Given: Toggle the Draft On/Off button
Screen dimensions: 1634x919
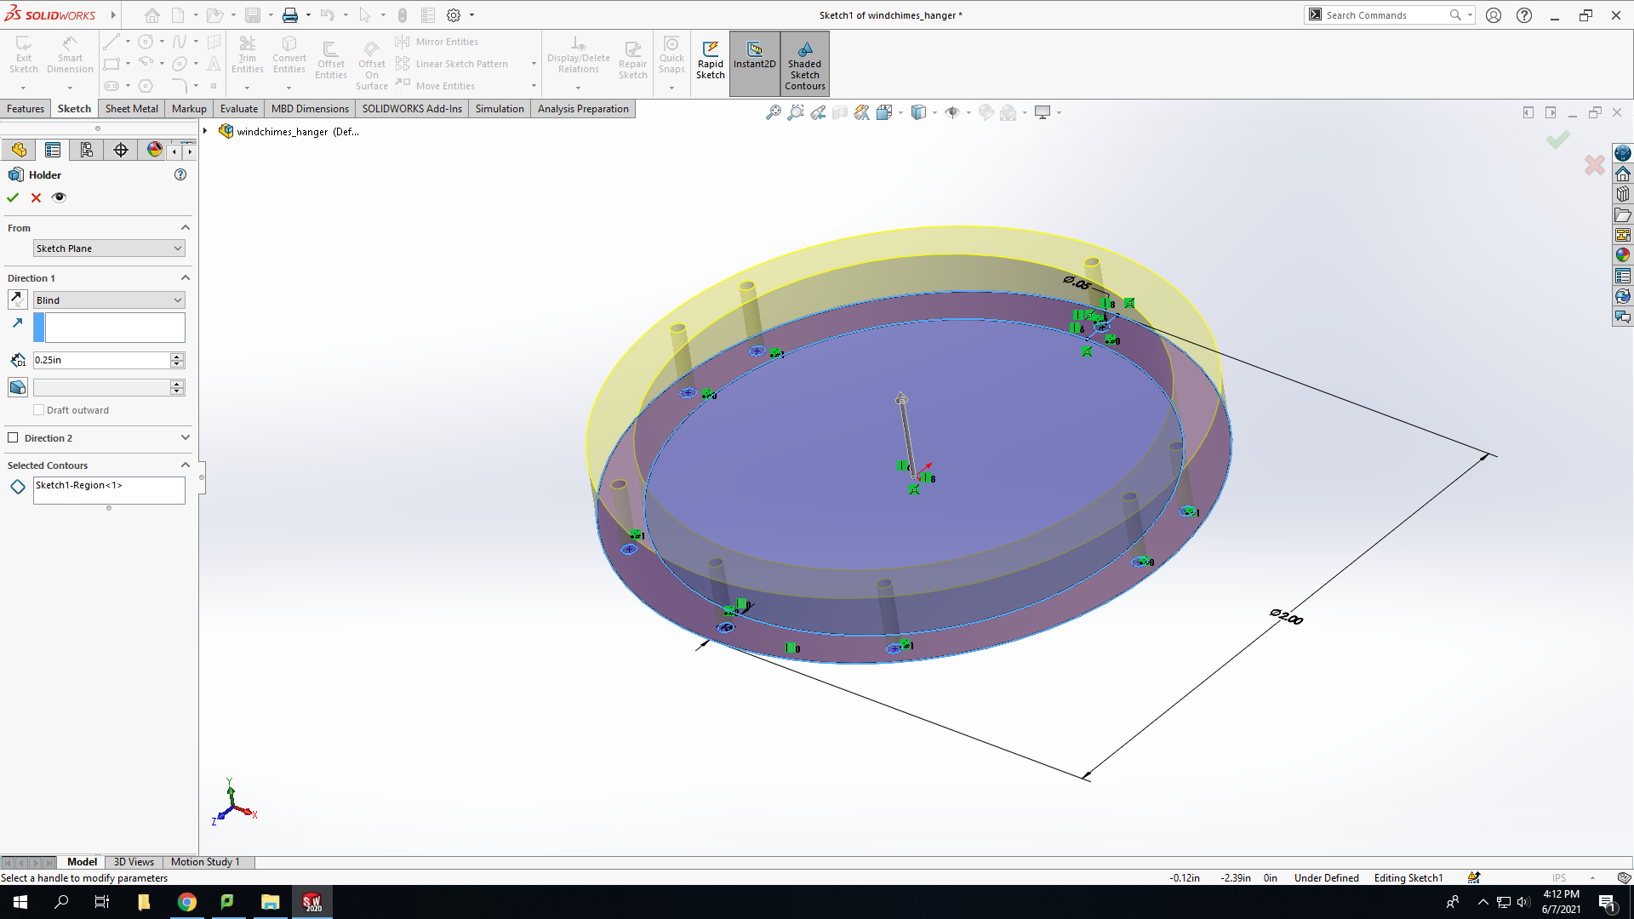Looking at the screenshot, I should [17, 387].
